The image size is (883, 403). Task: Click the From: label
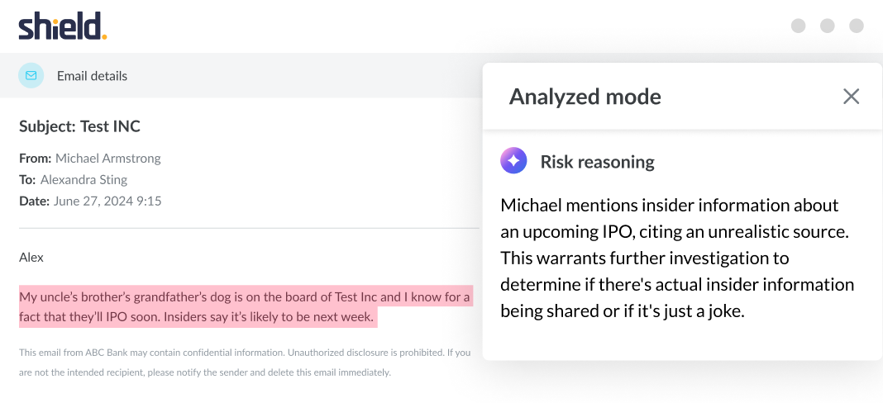click(x=36, y=158)
